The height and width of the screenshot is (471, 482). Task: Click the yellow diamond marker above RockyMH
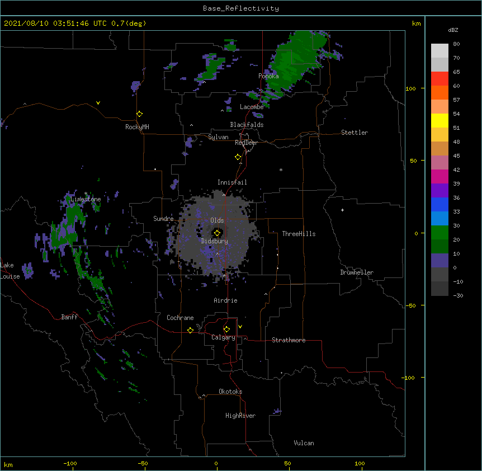140,114
